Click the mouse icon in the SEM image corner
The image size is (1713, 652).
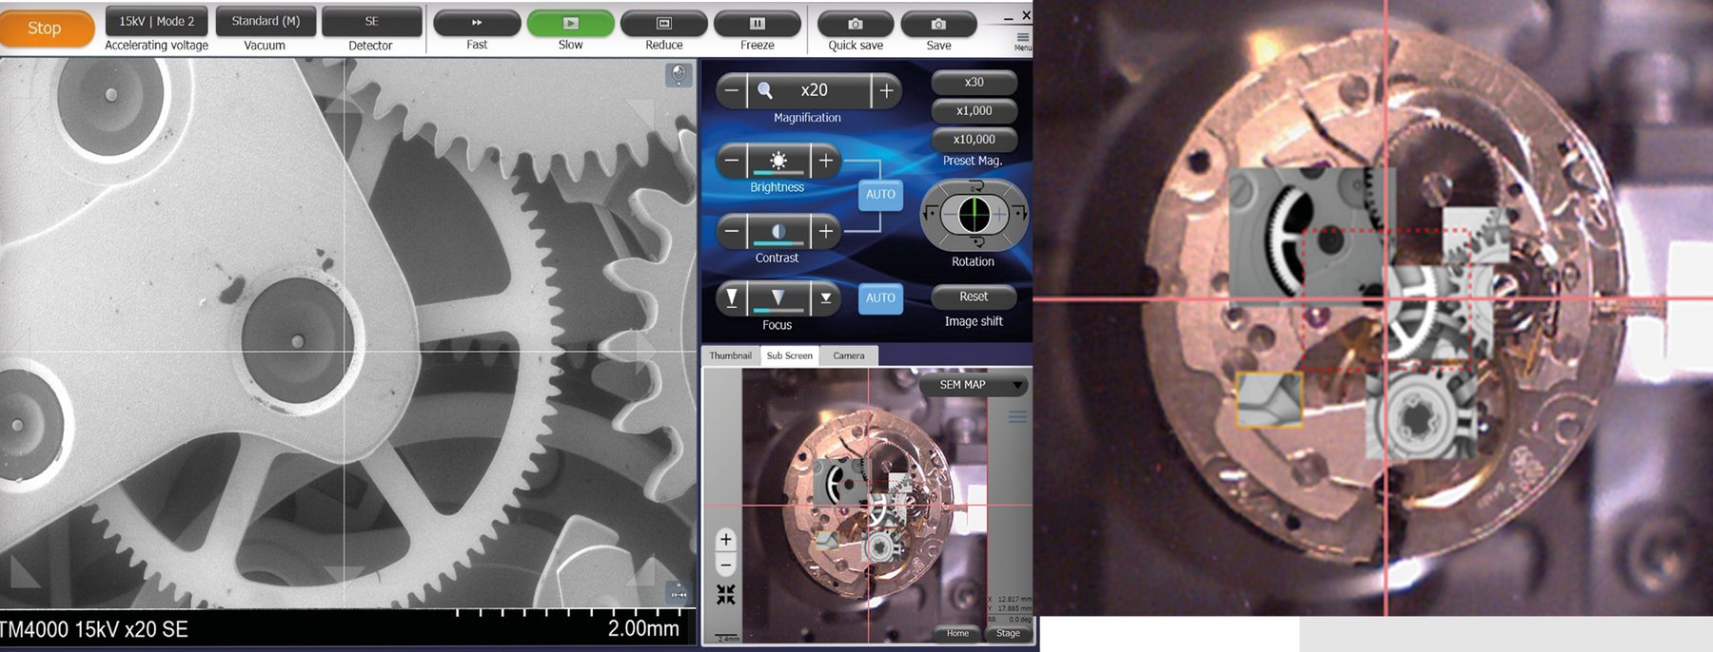coord(679,75)
